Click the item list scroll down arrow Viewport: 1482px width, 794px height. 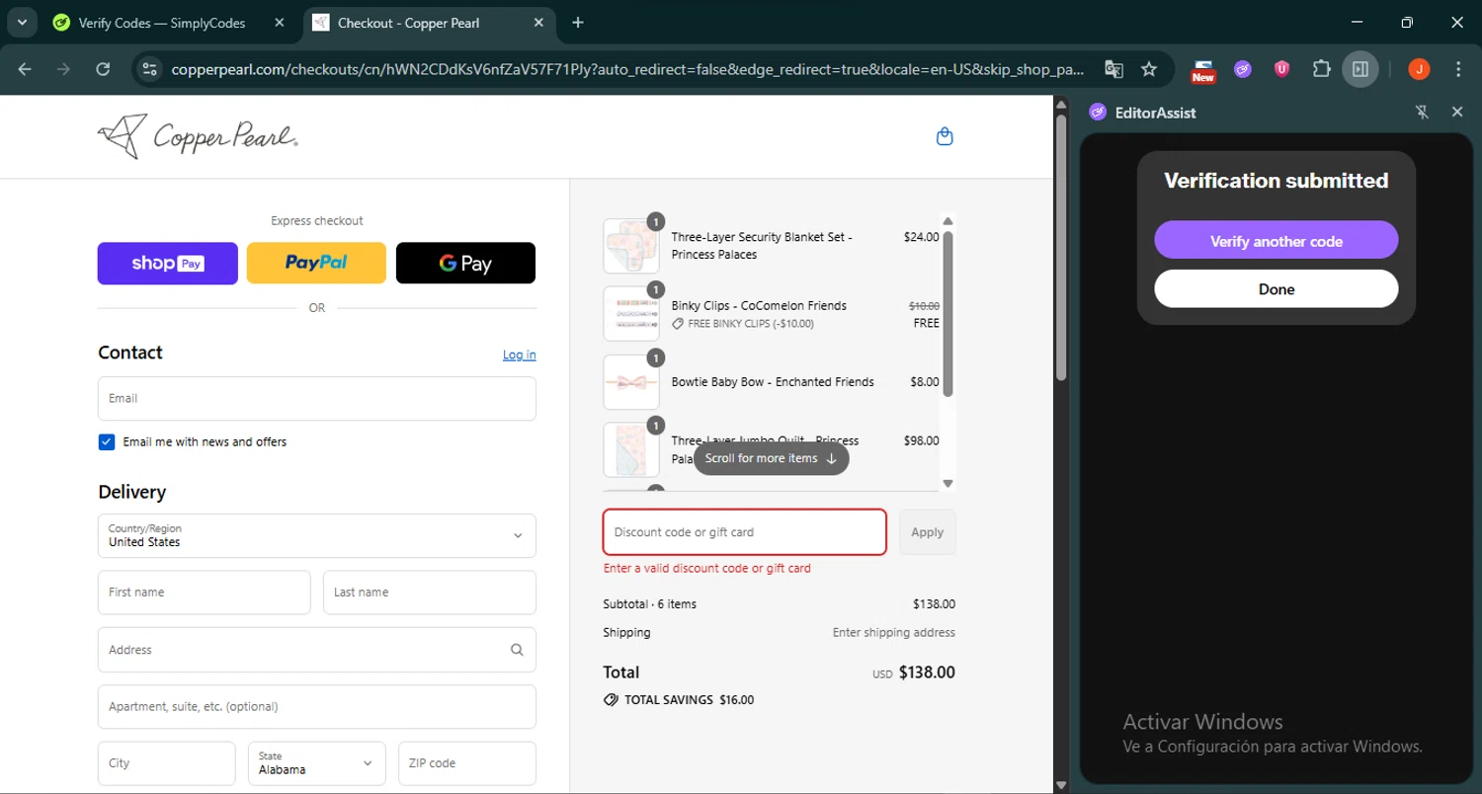point(947,483)
